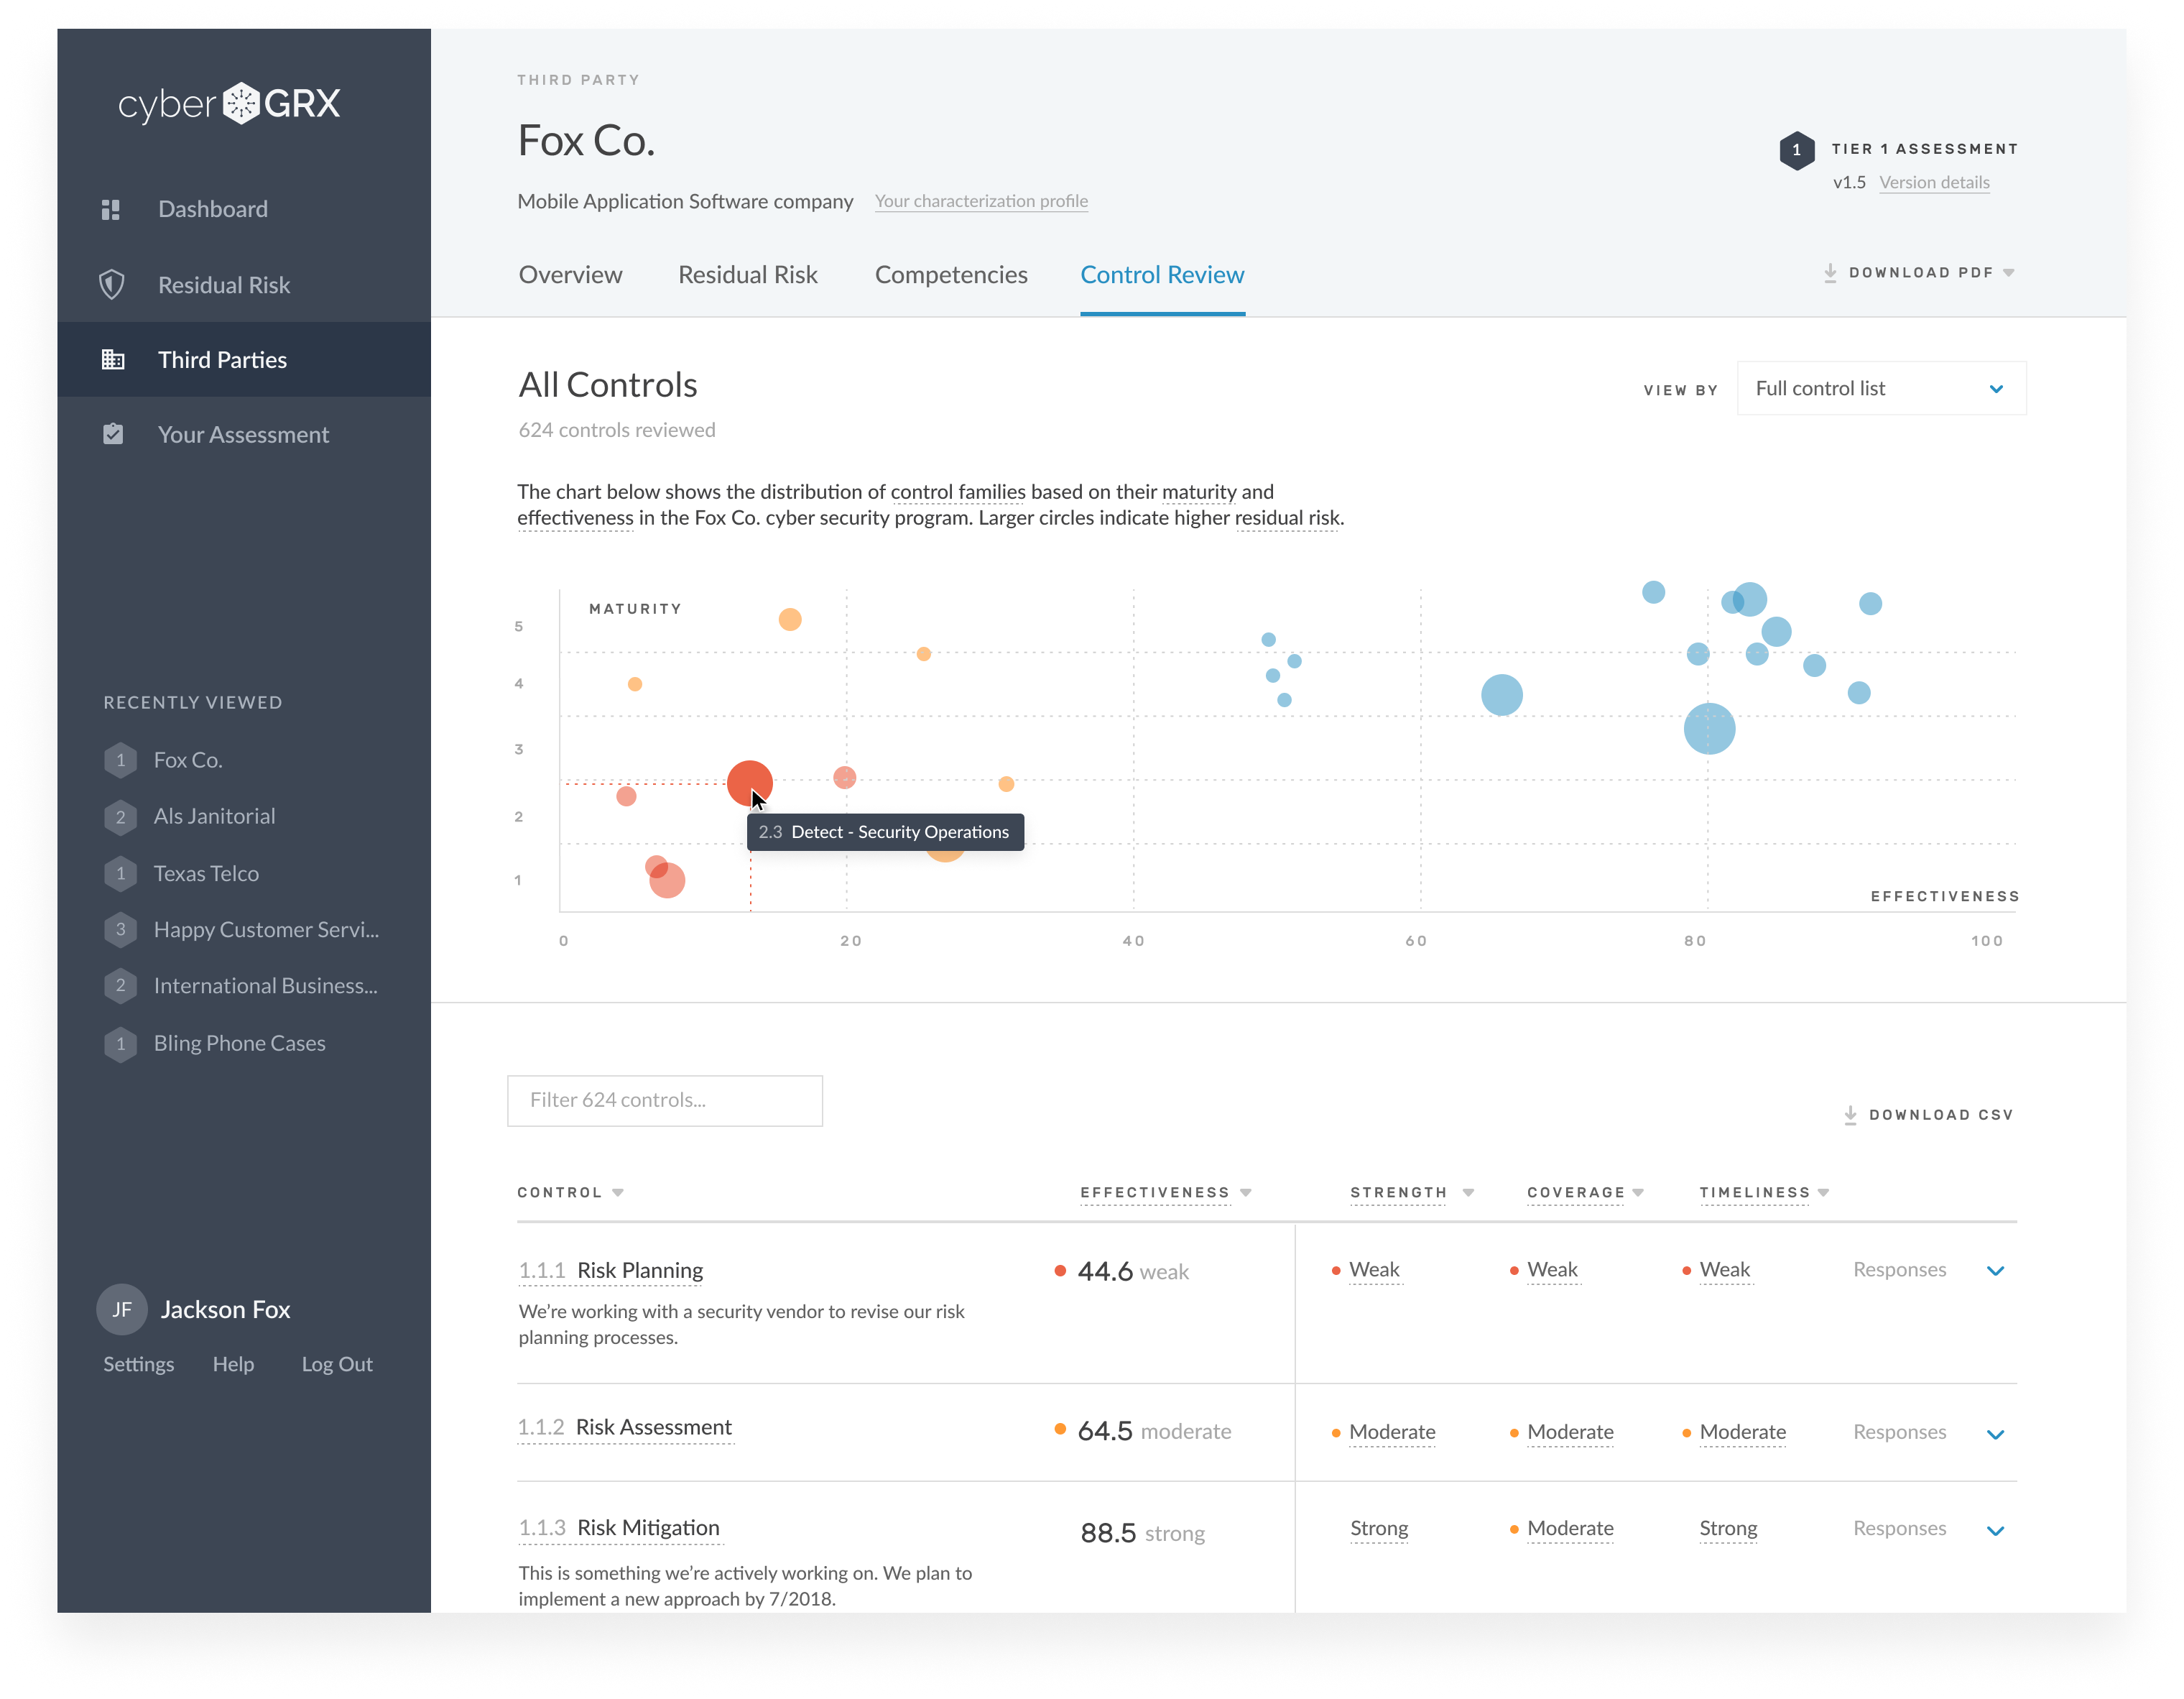Open the Version details link

point(1934,182)
